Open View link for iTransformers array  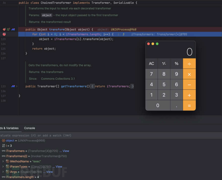(66, 151)
